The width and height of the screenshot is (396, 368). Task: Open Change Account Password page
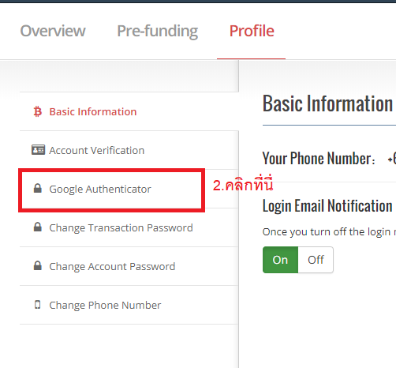point(129,266)
